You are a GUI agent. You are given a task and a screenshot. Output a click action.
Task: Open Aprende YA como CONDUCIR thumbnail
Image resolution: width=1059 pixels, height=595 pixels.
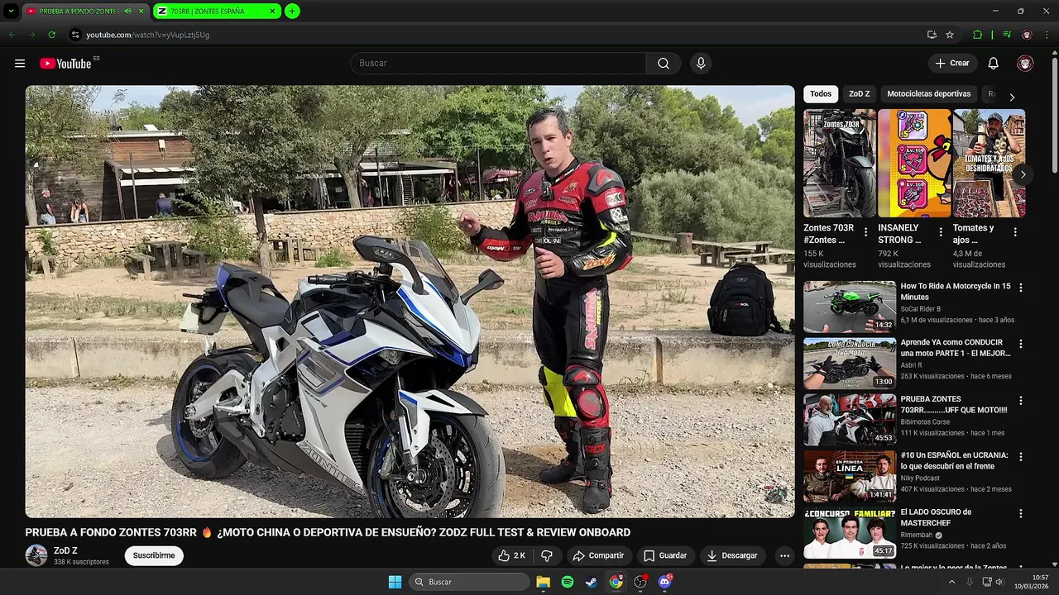tap(850, 363)
